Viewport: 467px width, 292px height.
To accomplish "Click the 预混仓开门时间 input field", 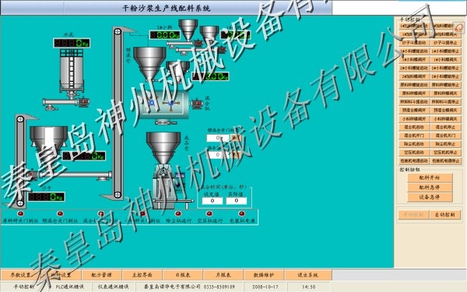I will click(x=218, y=138).
